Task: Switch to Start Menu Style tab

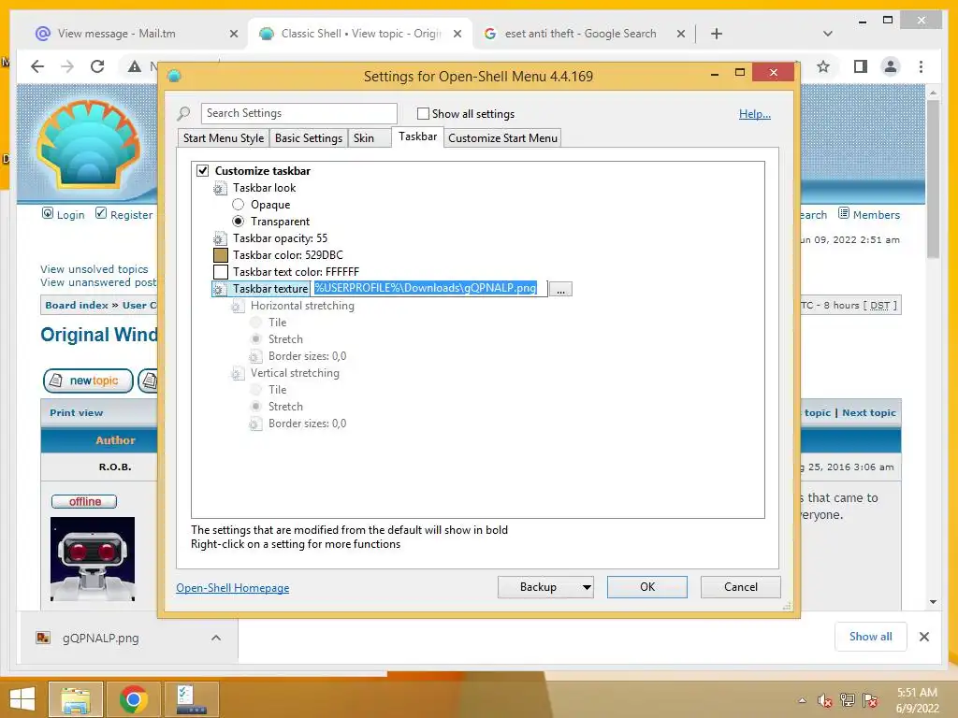Action: click(224, 138)
